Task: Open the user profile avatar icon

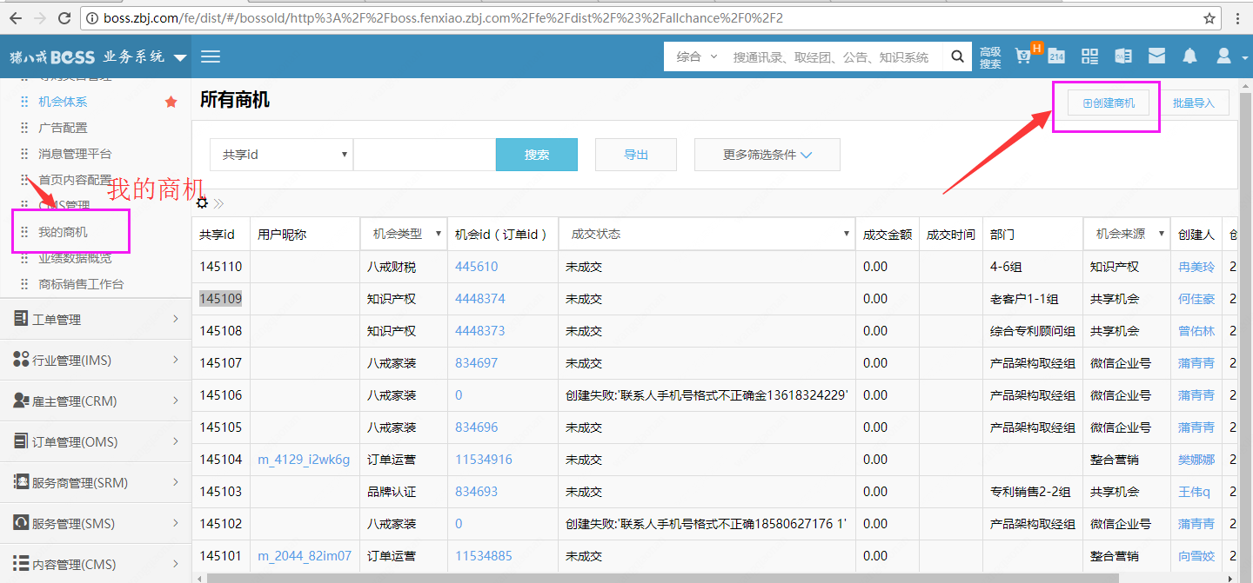Action: coord(1223,56)
